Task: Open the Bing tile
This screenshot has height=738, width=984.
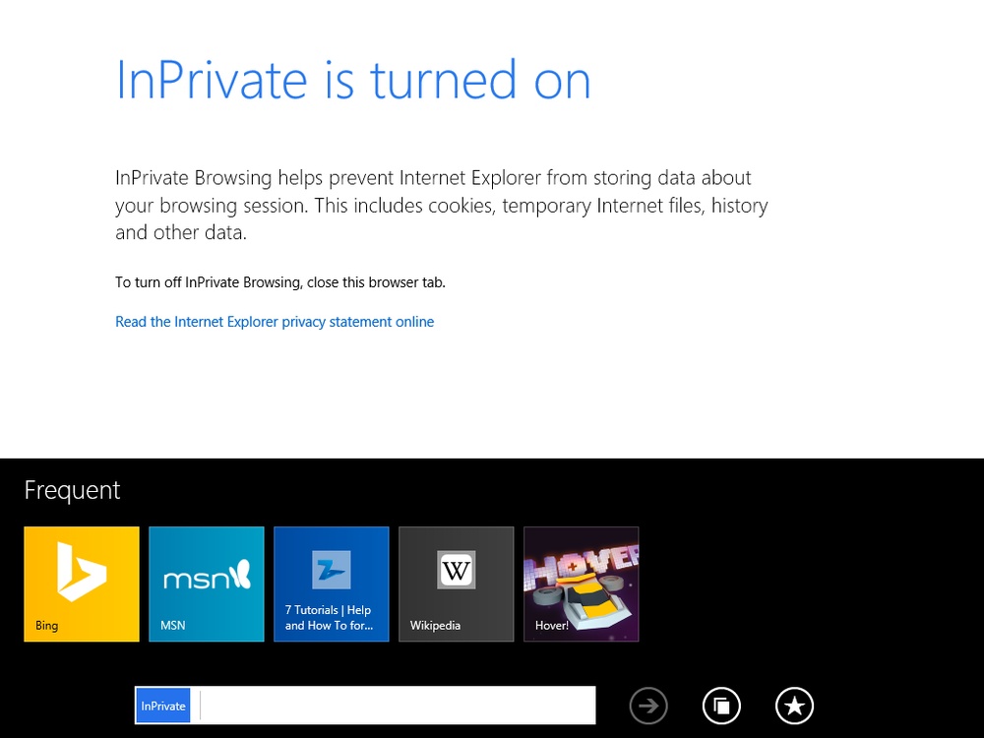Action: point(82,584)
